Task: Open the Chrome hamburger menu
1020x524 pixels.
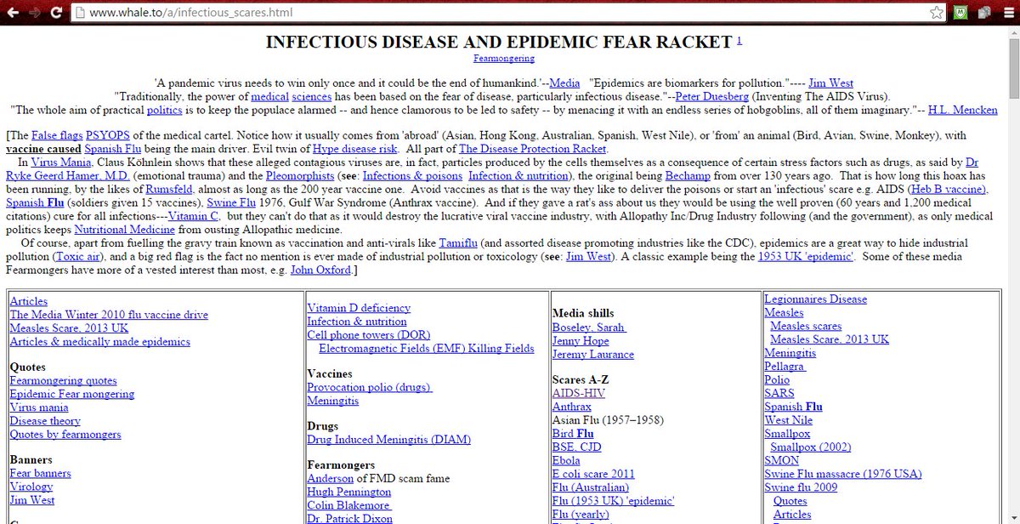Action: (1007, 13)
